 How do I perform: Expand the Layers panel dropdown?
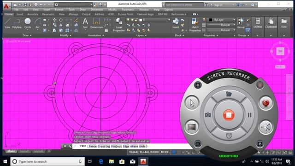142,36
